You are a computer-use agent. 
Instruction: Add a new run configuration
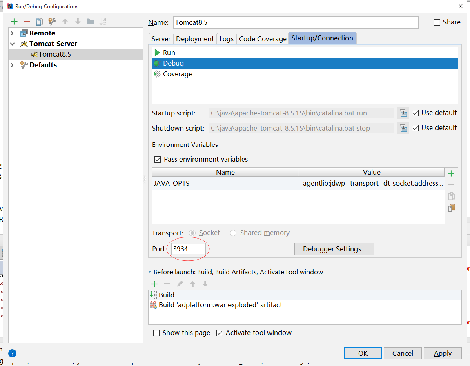coord(14,22)
